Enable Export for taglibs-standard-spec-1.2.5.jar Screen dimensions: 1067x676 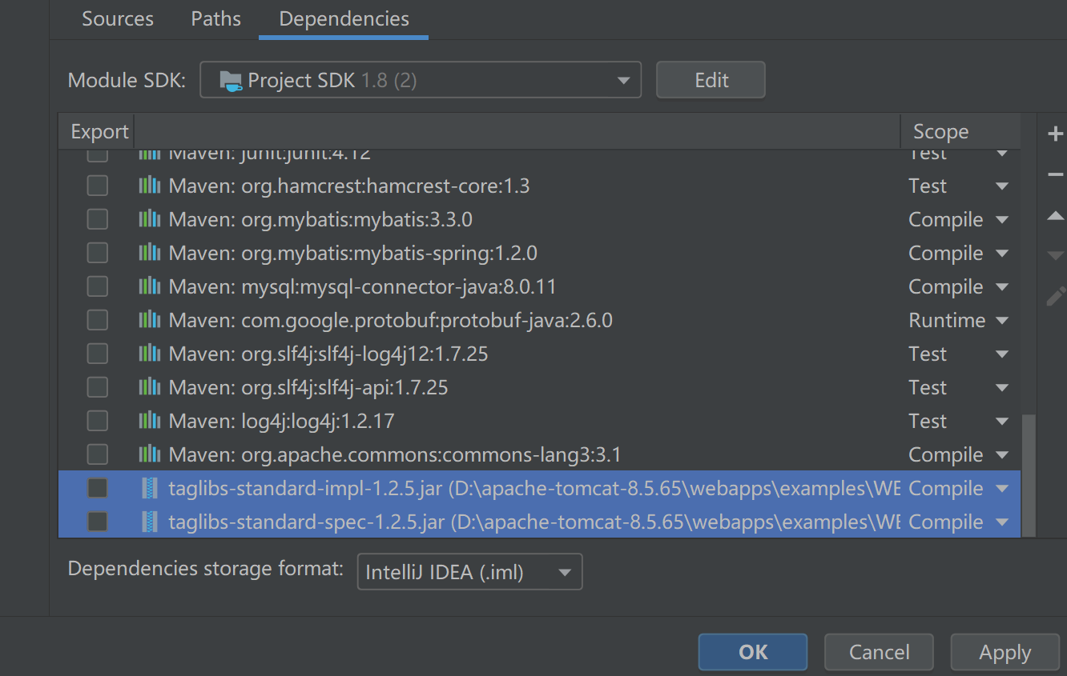tap(97, 522)
